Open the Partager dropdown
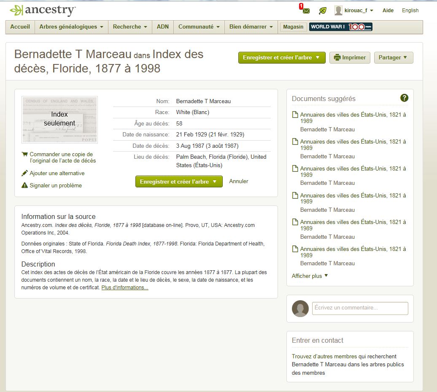437x392 pixels. pos(393,58)
